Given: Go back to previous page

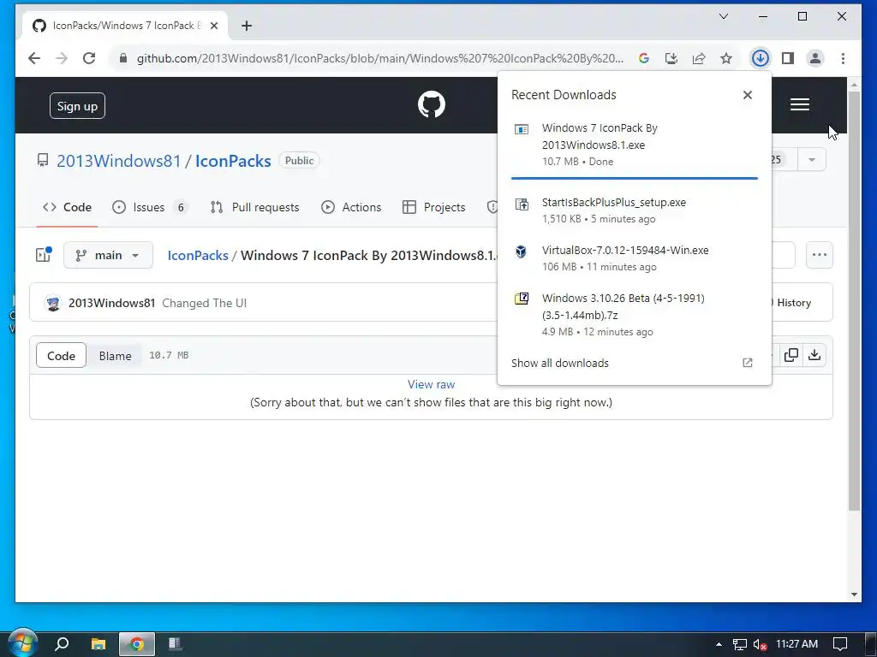Looking at the screenshot, I should point(34,58).
